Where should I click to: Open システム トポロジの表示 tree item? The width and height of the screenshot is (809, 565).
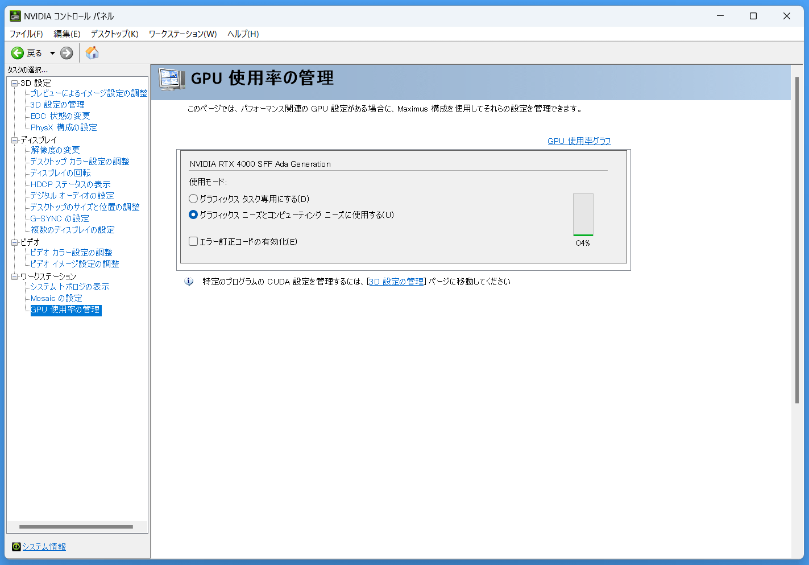(70, 287)
